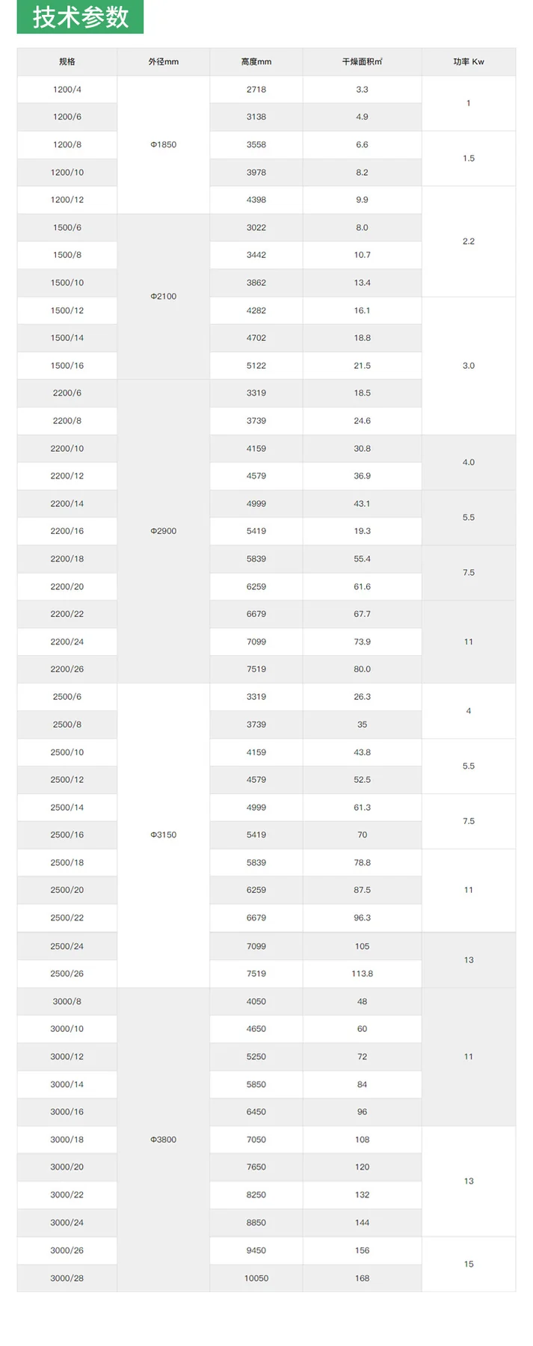Click the Φ2100 outer diameter cell
The height and width of the screenshot is (1346, 533).
click(x=164, y=296)
